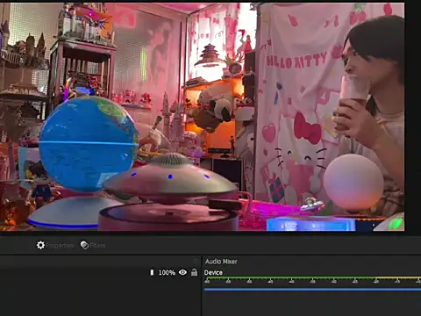The image size is (421, 316).
Task: Click the Device audio source label
Action: click(213, 272)
